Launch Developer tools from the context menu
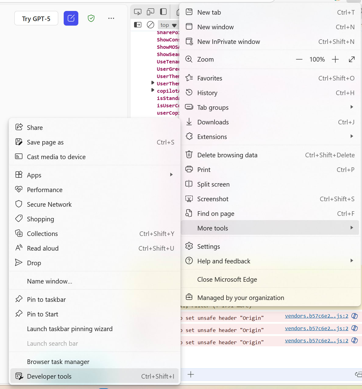362x389 pixels. (49, 376)
